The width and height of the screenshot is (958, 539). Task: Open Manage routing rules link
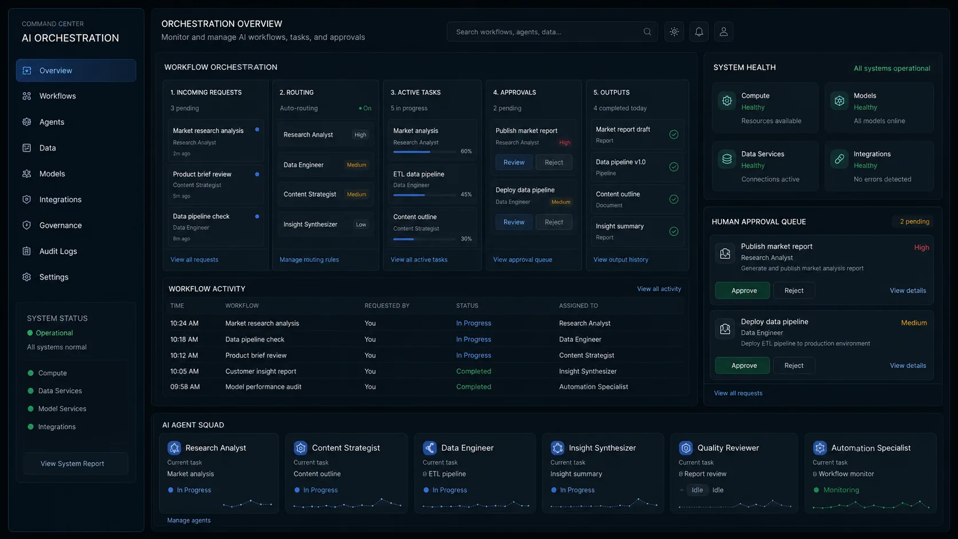coord(309,259)
